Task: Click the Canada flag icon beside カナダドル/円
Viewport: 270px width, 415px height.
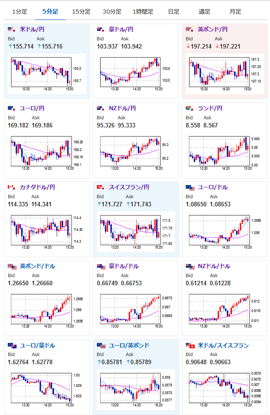Action: [x=11, y=187]
